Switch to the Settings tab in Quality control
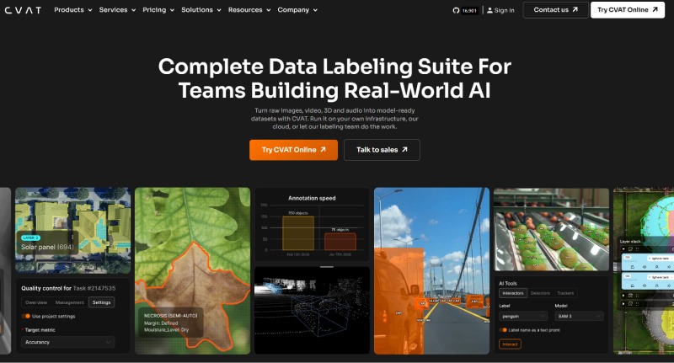This screenshot has width=674, height=363. (101, 302)
